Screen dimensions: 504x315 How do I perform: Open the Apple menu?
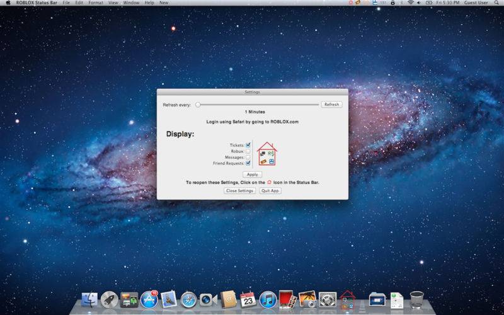click(x=8, y=3)
